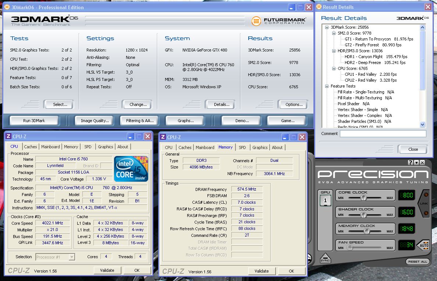Image resolution: width=437 pixels, height=281 pixels.
Task: Switch to the Mainboard tab in left CPU-Z
Action: point(50,147)
